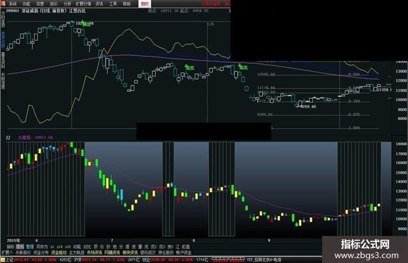Image resolution: width=408 pixels, height=263 pixels.
Task: Open the 资讯 menu
Action: (x=99, y=3)
